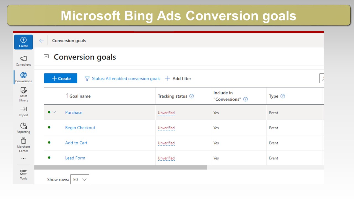The image size is (354, 199).
Task: Click Event type in Begin Checkout row
Action: (274, 128)
